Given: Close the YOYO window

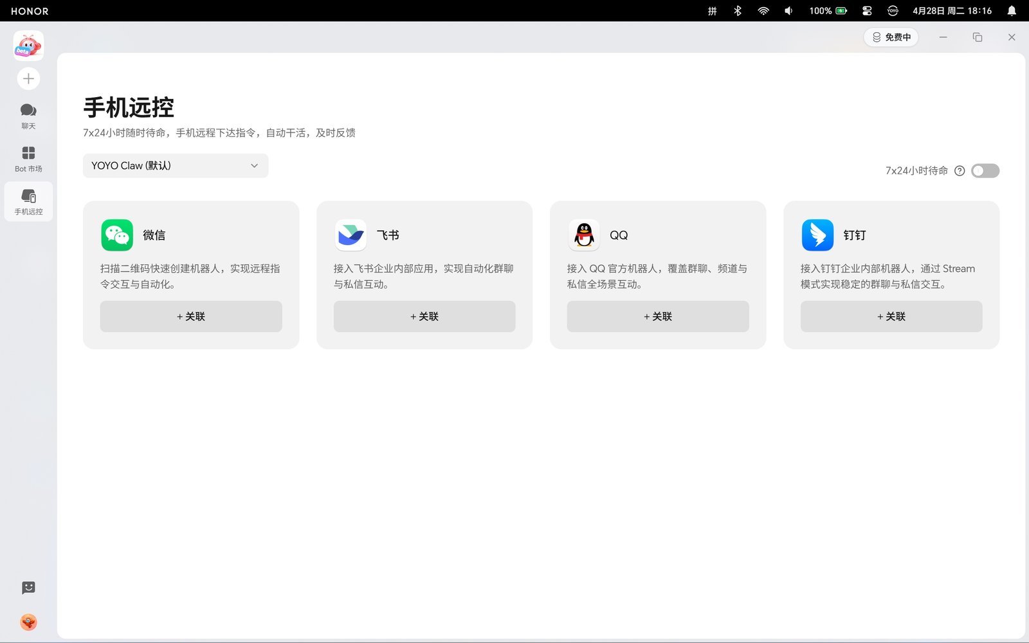Looking at the screenshot, I should [1012, 37].
